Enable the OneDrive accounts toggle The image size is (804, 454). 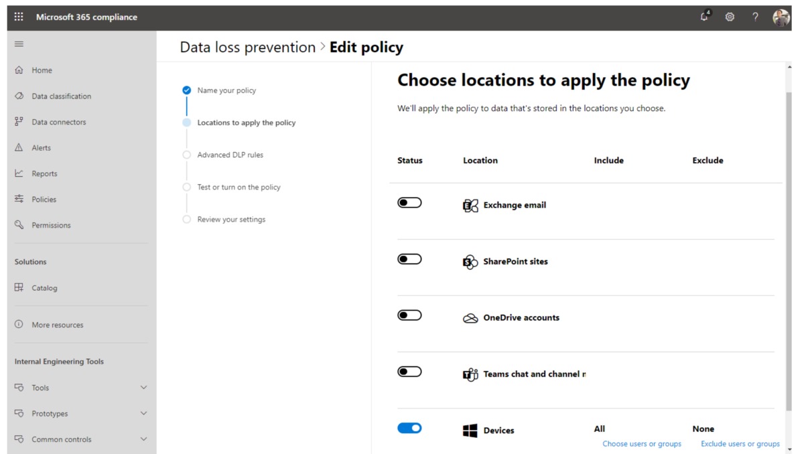coord(409,315)
